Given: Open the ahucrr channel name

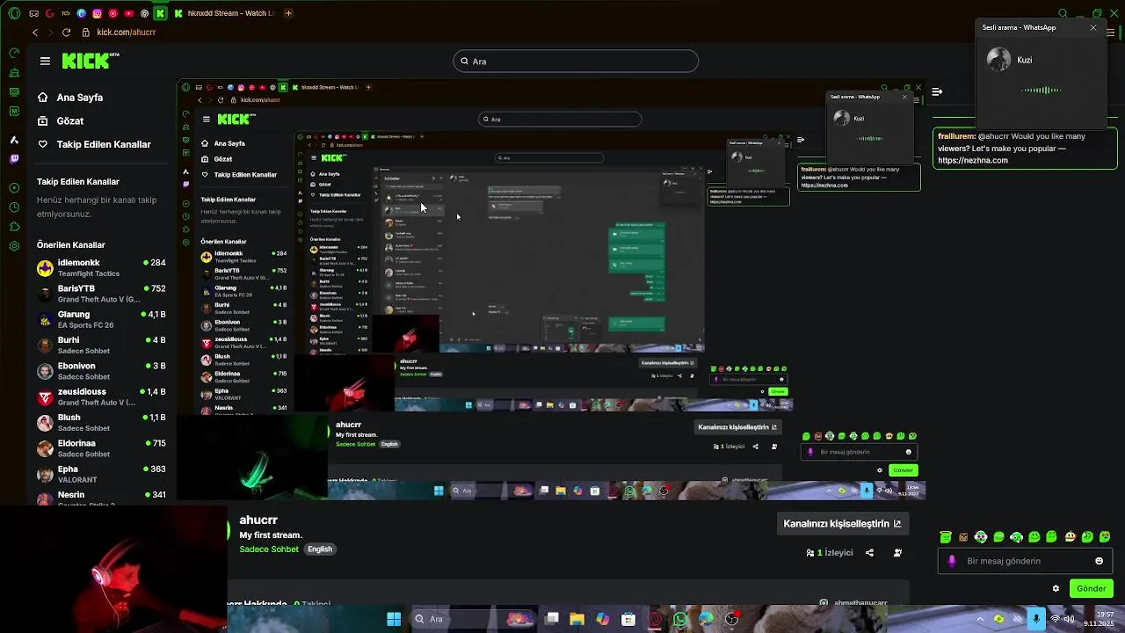Looking at the screenshot, I should tap(258, 520).
